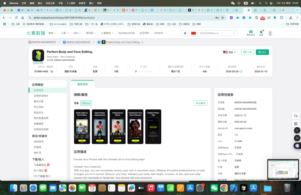Image resolution: width=301 pixels, height=195 pixels.
Task: Open 竞品对比 in the sidebar
Action: tap(38, 113)
